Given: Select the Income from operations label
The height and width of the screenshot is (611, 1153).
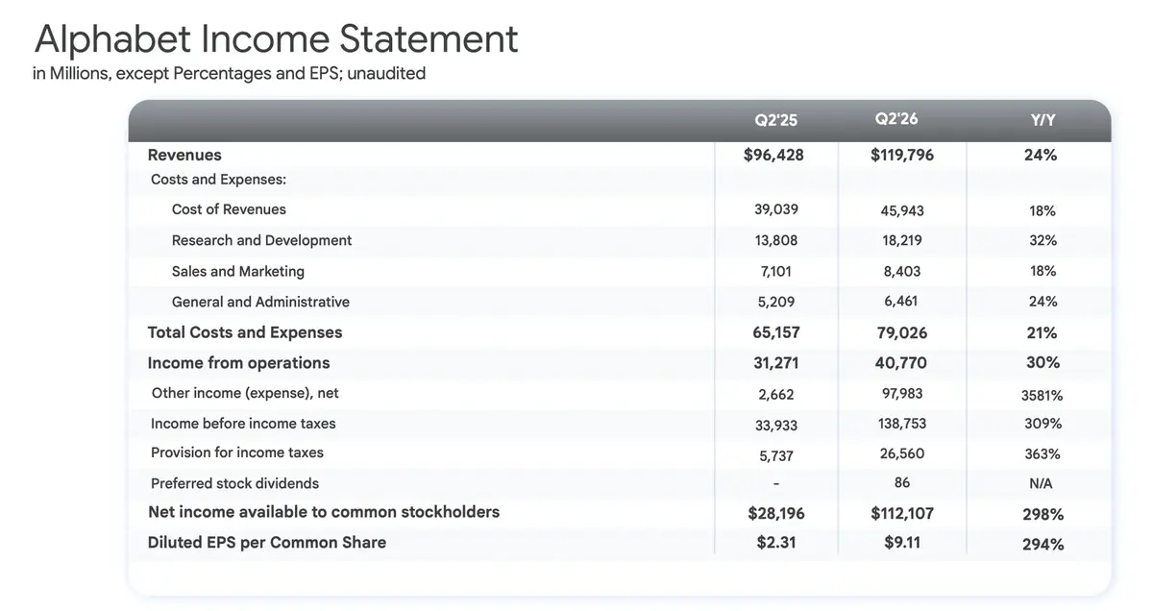Looking at the screenshot, I should coord(238,363).
